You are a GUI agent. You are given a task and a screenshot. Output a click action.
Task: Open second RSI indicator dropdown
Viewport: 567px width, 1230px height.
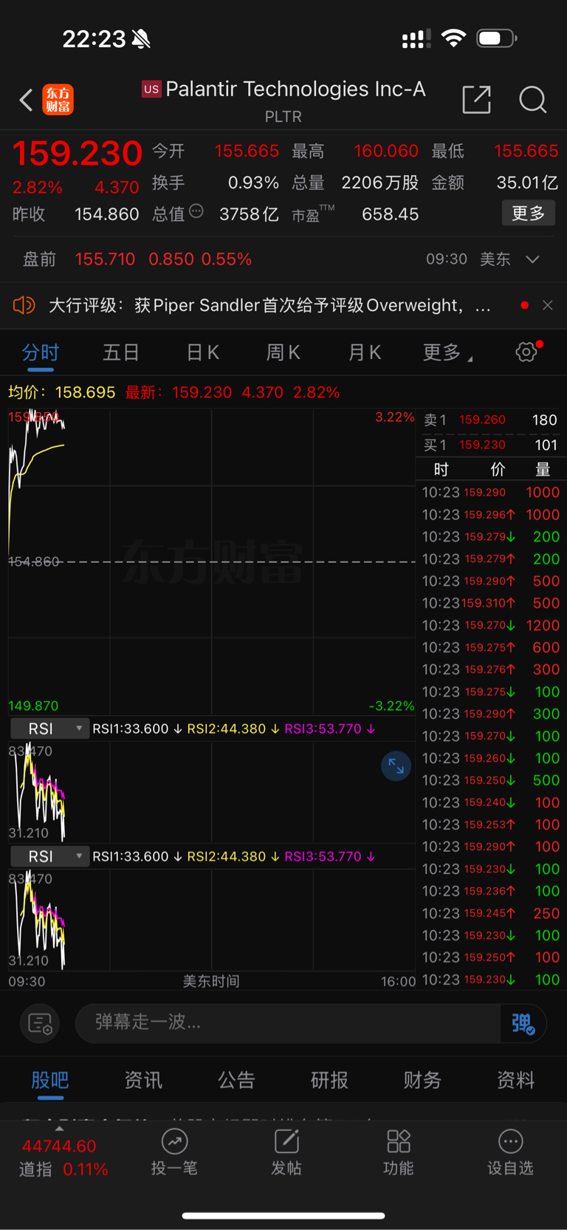(x=50, y=856)
